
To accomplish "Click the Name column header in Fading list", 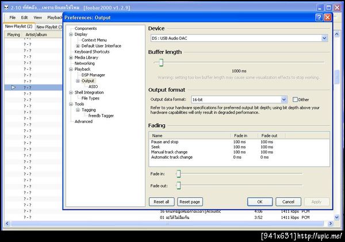I will pyautogui.click(x=190, y=136).
